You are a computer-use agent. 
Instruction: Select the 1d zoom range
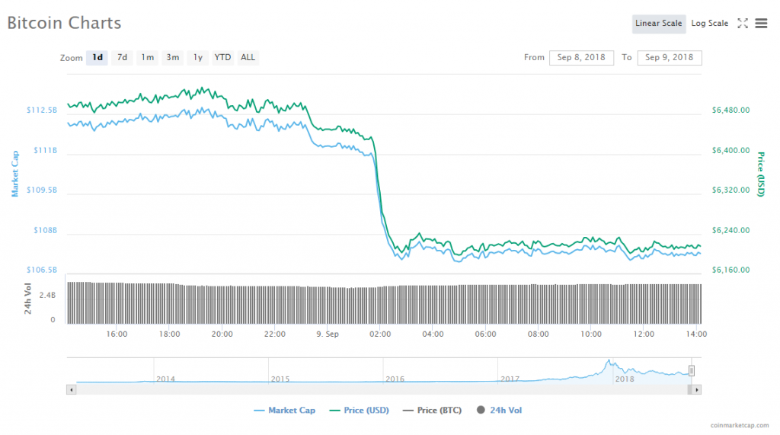[x=97, y=58]
